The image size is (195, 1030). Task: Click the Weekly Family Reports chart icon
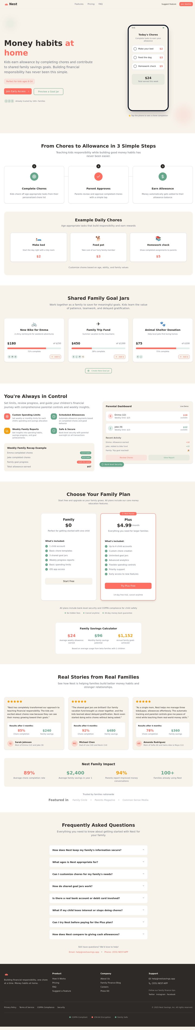click(7, 431)
